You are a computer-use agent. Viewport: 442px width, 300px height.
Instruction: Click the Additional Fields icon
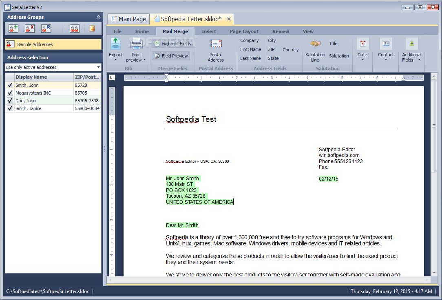(x=411, y=44)
